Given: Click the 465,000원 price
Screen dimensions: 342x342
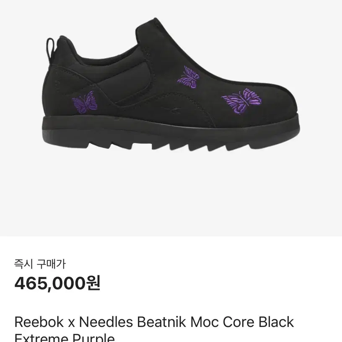Looking at the screenshot, I should click(x=57, y=283).
